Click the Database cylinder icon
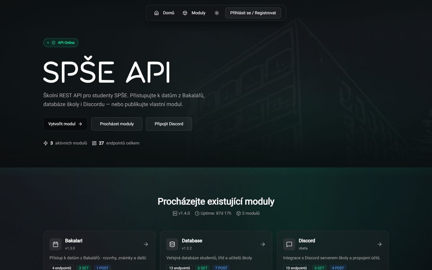432x270 pixels. click(172, 244)
